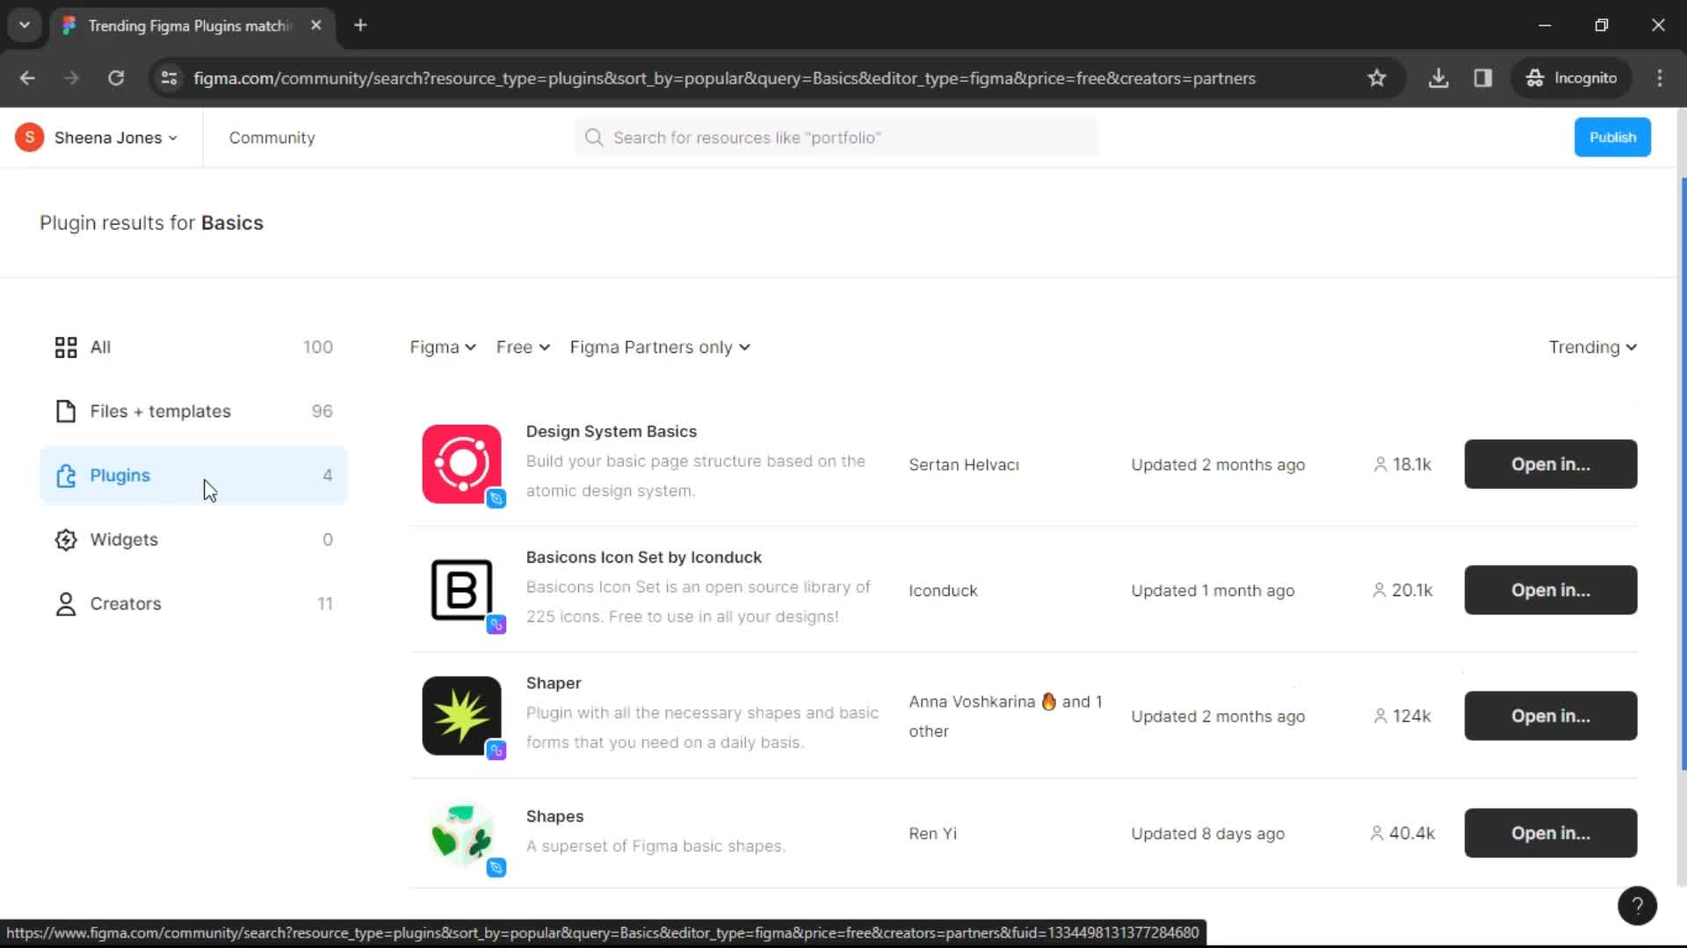
Task: Open the Design System Basics plugin thumbnail
Action: click(461, 464)
